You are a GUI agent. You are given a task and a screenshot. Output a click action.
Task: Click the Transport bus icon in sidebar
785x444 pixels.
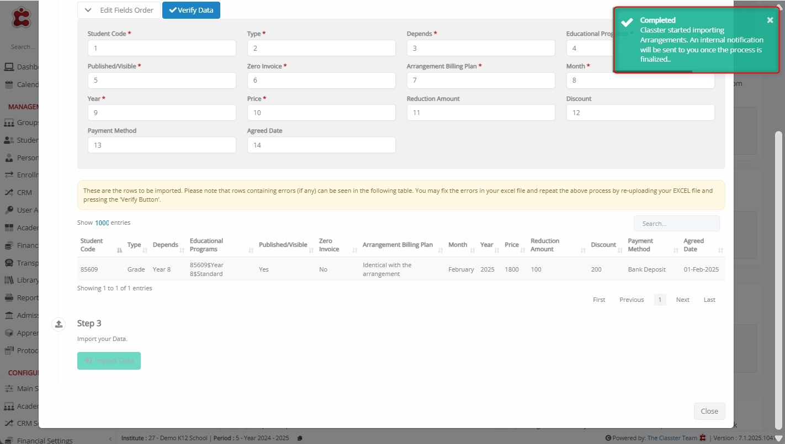click(x=9, y=263)
